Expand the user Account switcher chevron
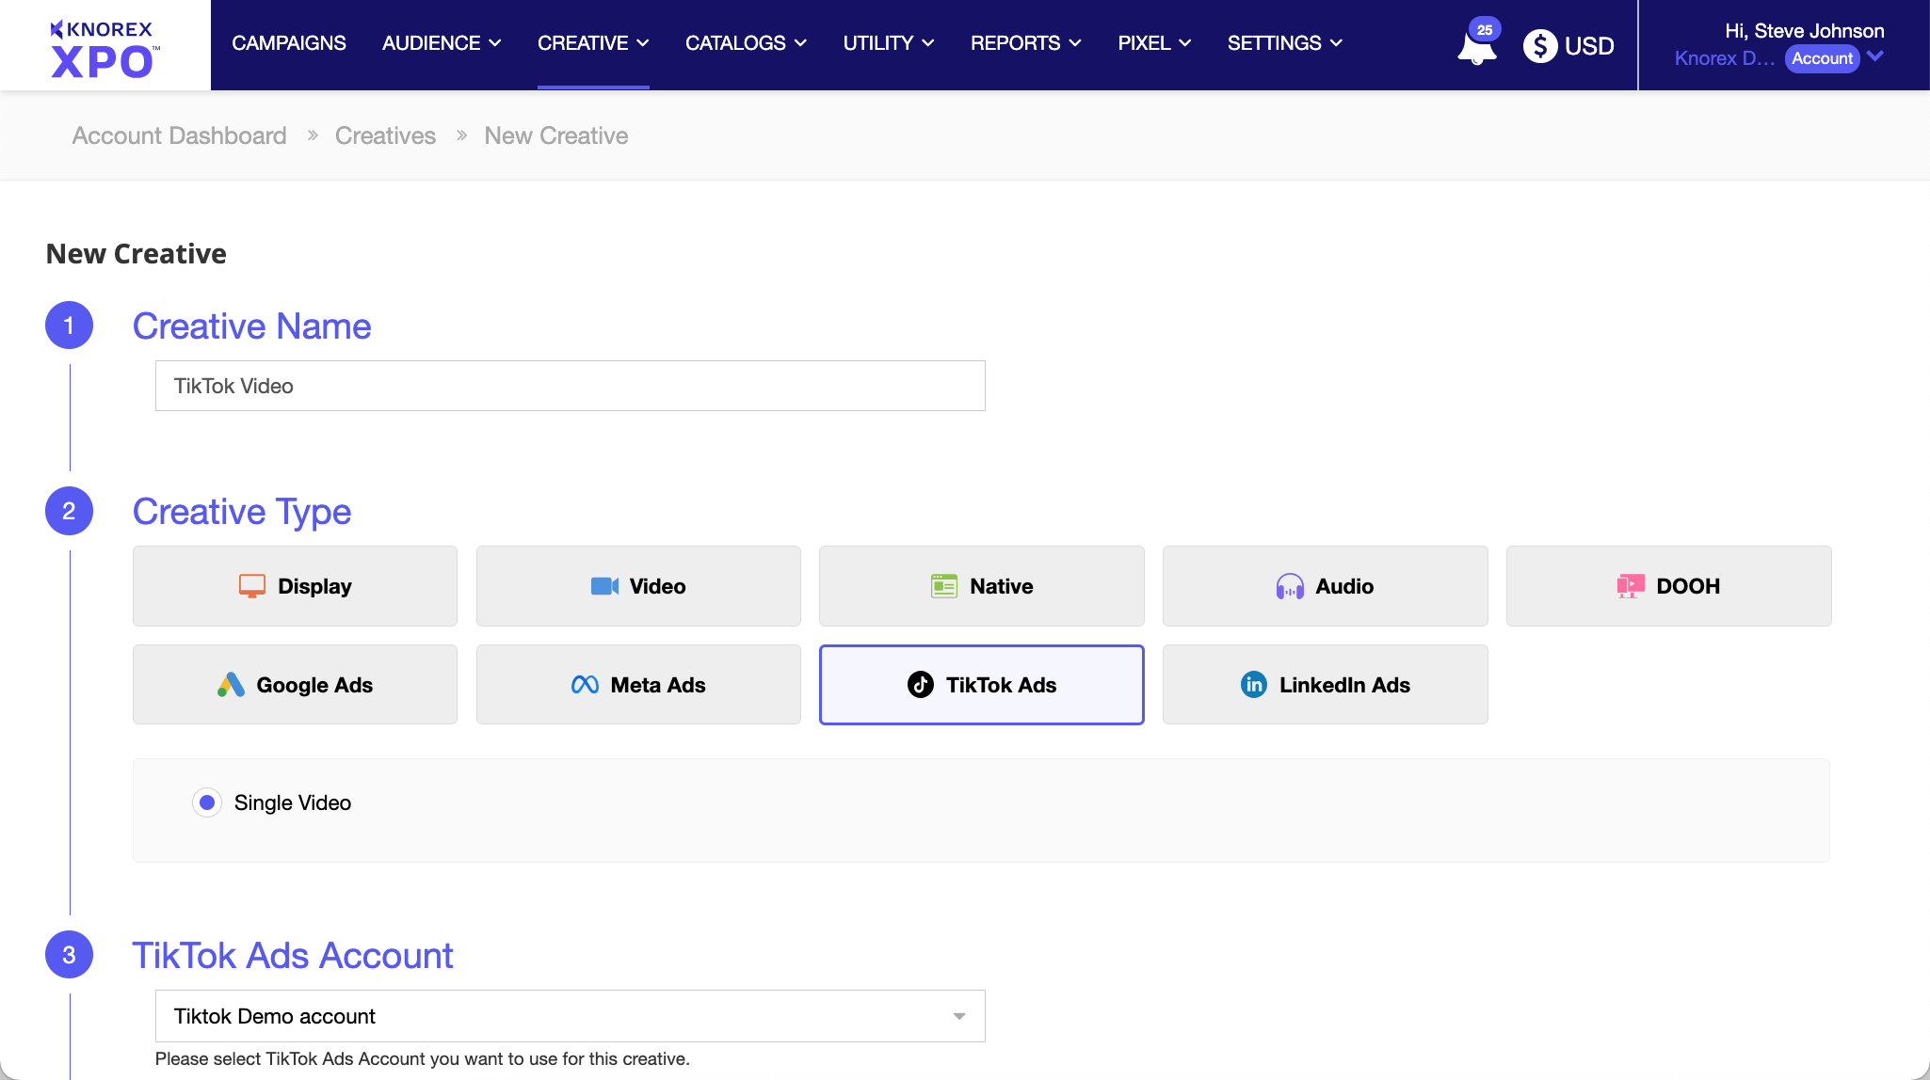Screen dimensions: 1930x1080 click(x=1875, y=57)
